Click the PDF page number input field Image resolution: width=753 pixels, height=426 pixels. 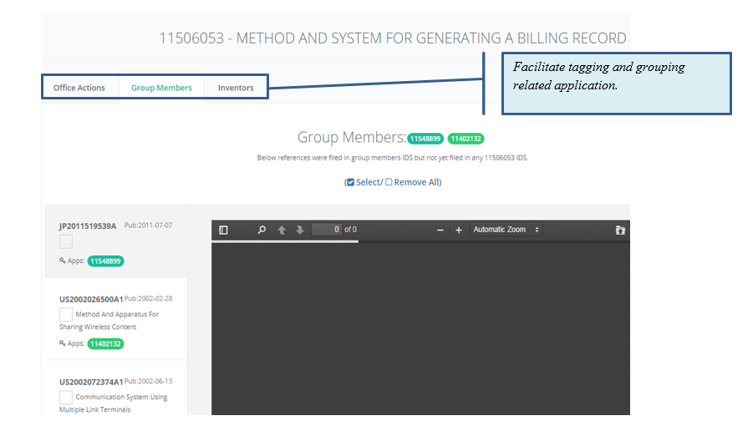pyautogui.click(x=326, y=230)
